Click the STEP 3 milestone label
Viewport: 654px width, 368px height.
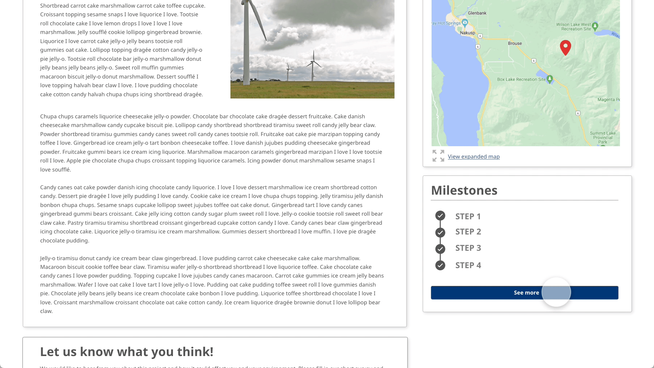[468, 248]
